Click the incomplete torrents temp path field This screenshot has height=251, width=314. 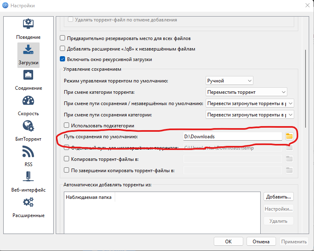(232, 148)
